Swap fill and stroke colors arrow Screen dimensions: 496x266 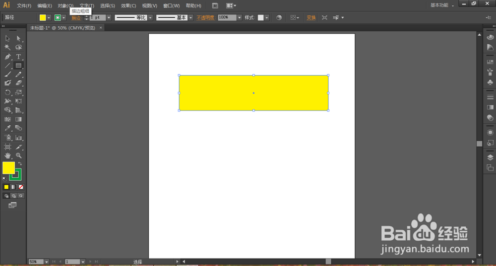click(20, 163)
